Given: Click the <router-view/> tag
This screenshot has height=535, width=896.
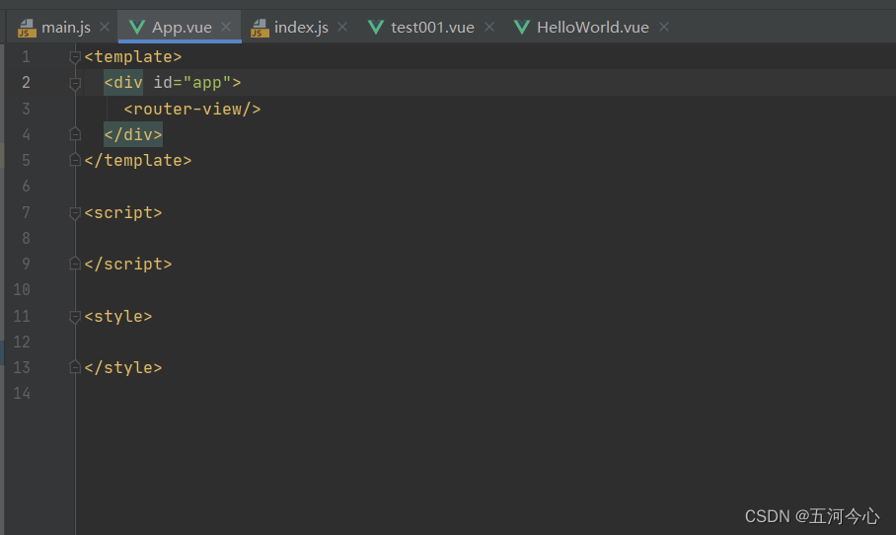Looking at the screenshot, I should (x=192, y=109).
